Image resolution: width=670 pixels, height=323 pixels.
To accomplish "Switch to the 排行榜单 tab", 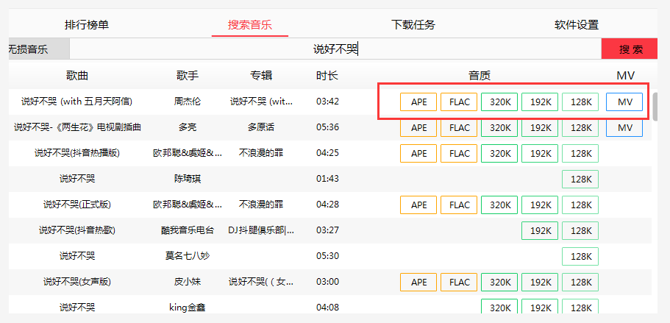I will coord(87,24).
